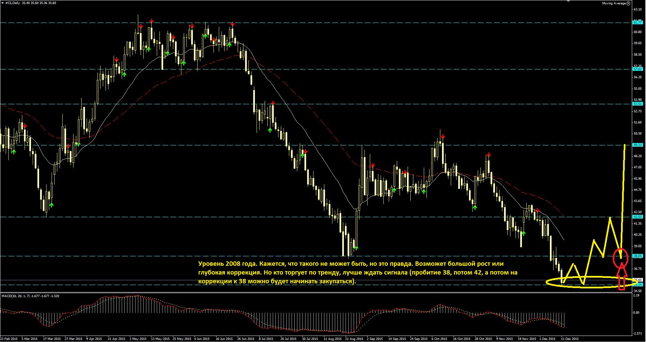The image size is (646, 342).
Task: Click 2.19 on the MACD scale
Action: pos(636,295)
